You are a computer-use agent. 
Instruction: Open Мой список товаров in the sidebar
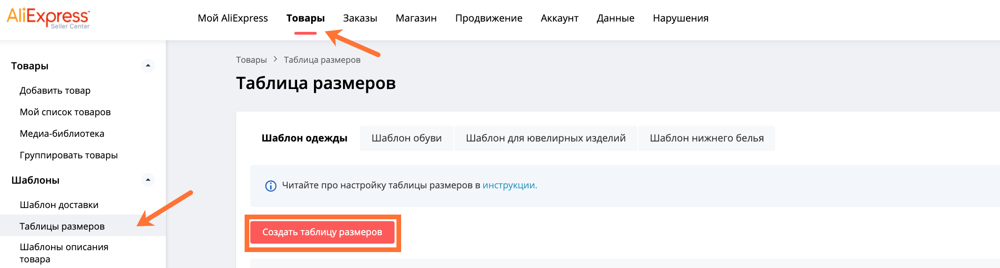pos(65,112)
